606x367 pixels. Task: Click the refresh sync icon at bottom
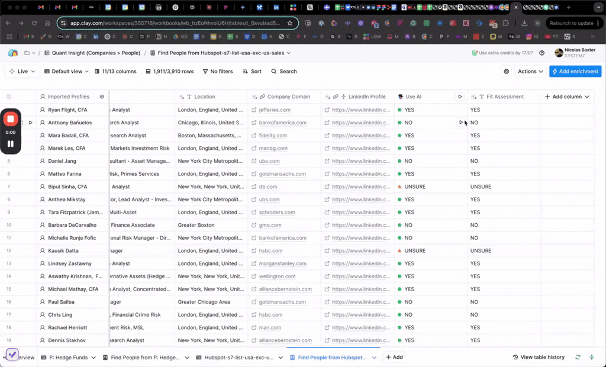pyautogui.click(x=578, y=358)
